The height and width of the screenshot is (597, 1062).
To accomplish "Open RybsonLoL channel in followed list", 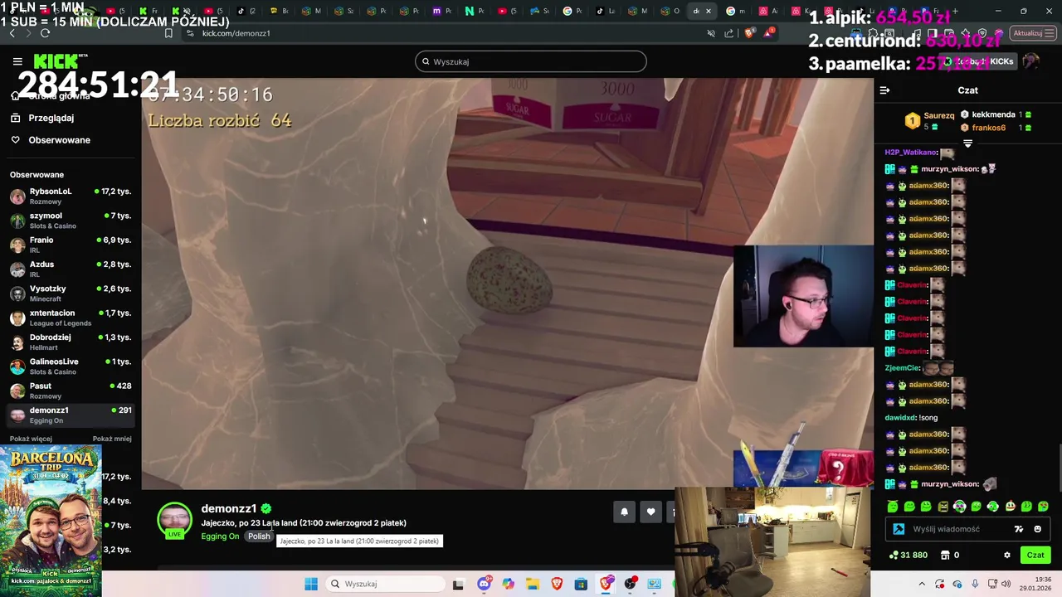I will point(71,196).
